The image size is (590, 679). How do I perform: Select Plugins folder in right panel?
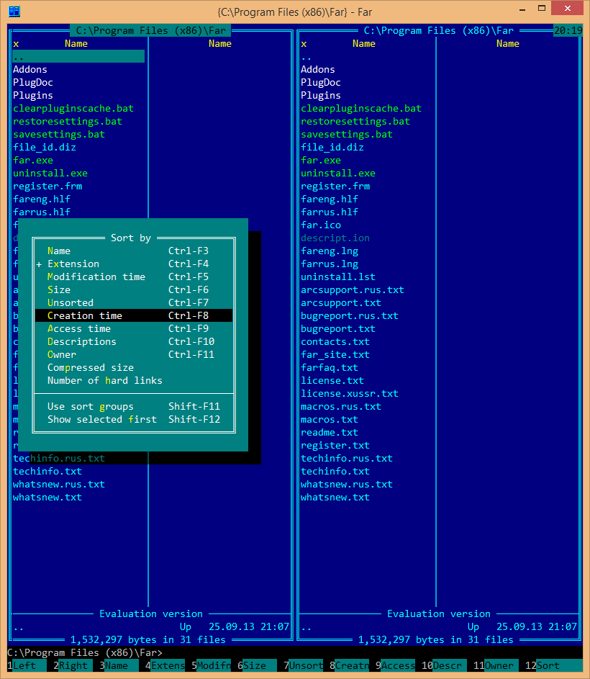click(321, 95)
